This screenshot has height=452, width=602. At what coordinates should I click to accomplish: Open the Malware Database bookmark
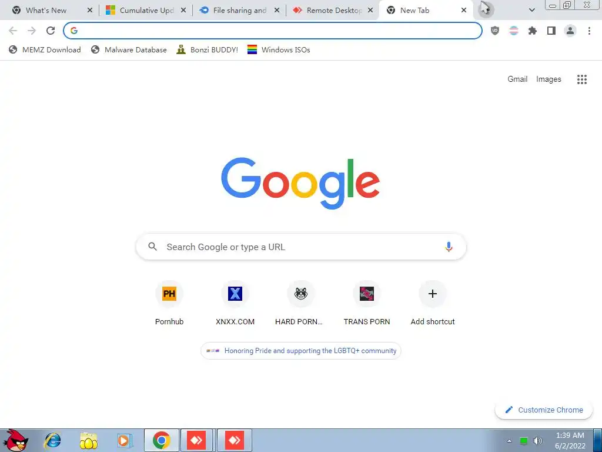pos(129,49)
